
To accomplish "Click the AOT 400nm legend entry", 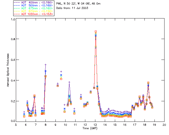I will pos(34,2).
